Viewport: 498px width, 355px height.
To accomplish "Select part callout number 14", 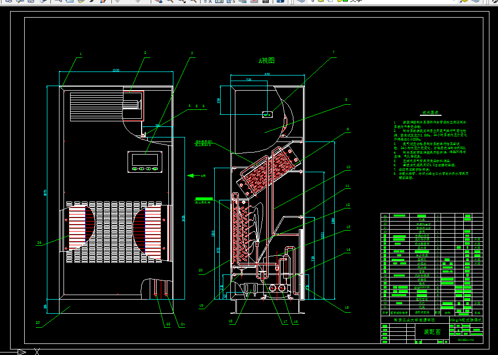I will tap(348, 250).
